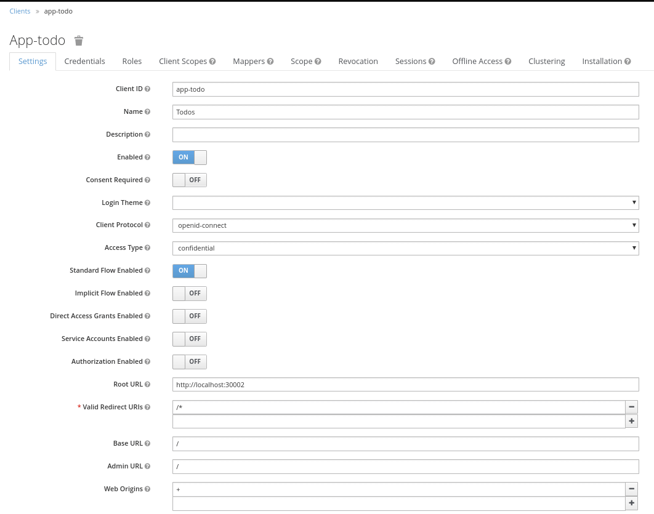This screenshot has height=514, width=654.
Task: Add a Web Origins entry with plus button
Action: [x=631, y=503]
